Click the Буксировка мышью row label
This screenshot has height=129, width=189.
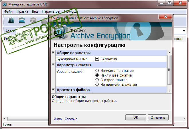72,59
